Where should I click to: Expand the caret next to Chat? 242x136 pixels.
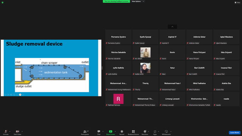(x=103, y=131)
